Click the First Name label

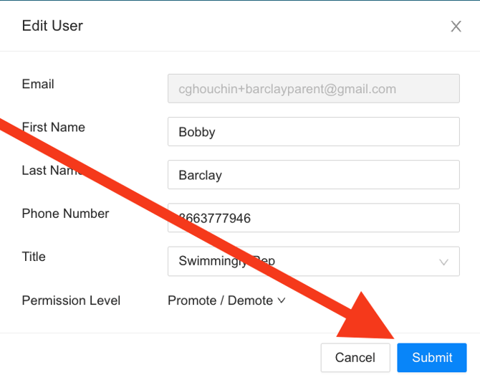pos(54,127)
